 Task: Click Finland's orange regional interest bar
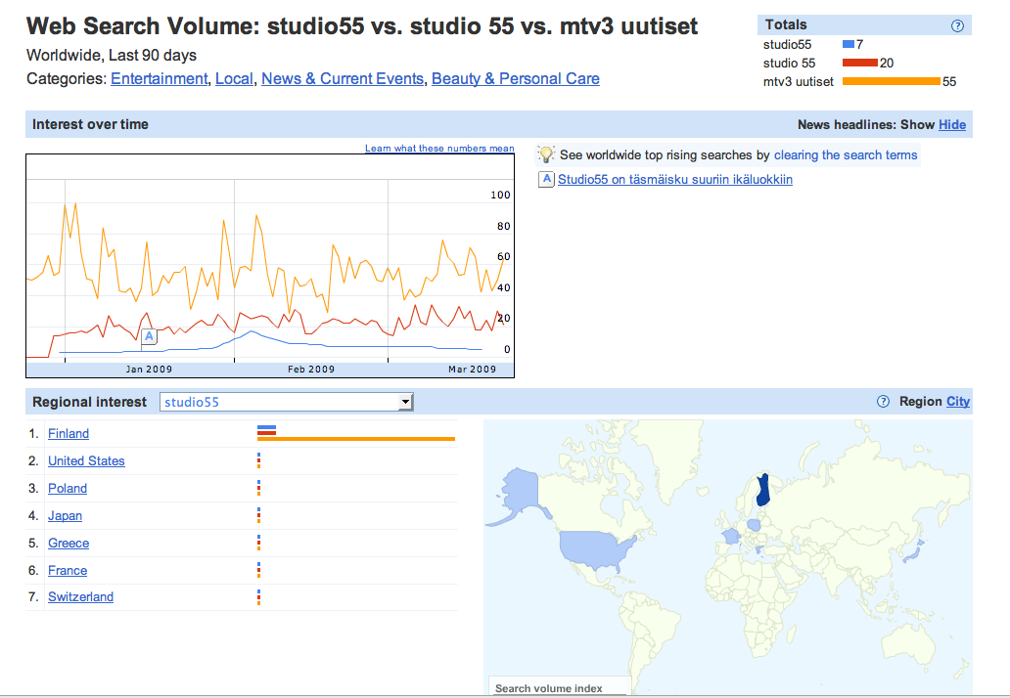[356, 439]
